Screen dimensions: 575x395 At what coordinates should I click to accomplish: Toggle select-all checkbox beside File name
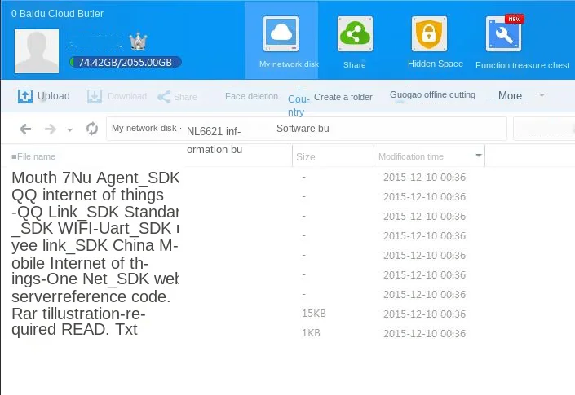[x=14, y=156]
